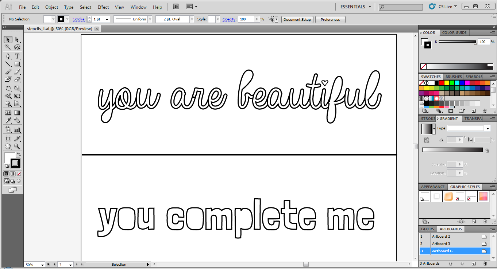Open the Effect menu
The image size is (497, 269).
103,7
